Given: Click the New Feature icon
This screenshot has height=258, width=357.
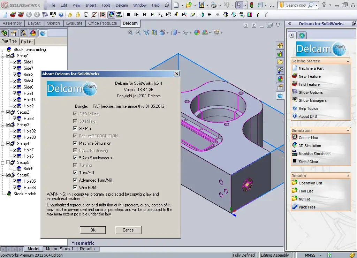Looking at the screenshot, I should point(295,76).
